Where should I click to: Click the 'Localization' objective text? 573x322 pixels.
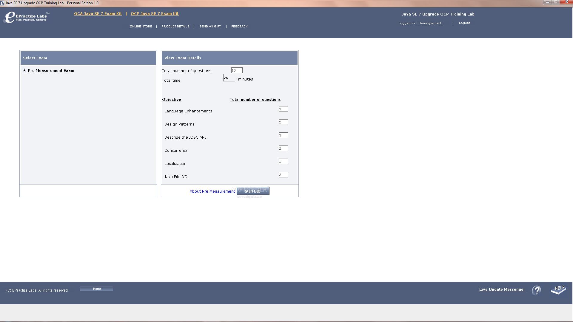[175, 164]
